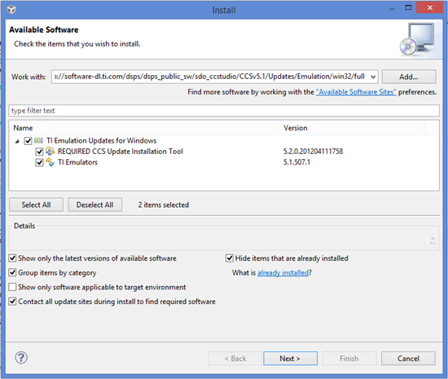Screen dimensions: 448x379
Task: Select the TI Emulators row text
Action: pyautogui.click(x=77, y=162)
